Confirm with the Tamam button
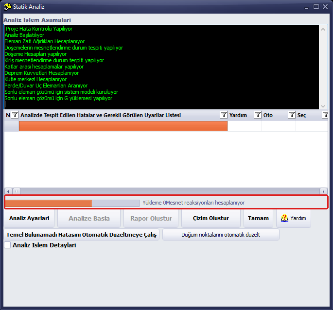 (258, 218)
